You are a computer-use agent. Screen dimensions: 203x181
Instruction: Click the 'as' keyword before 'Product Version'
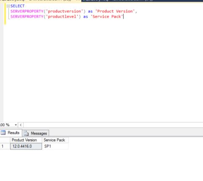[x=90, y=11]
